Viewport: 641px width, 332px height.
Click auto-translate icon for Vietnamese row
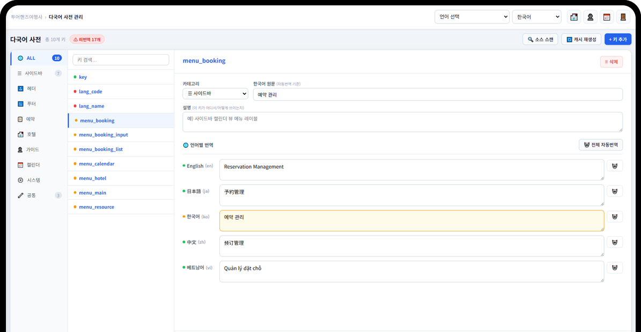(614, 267)
